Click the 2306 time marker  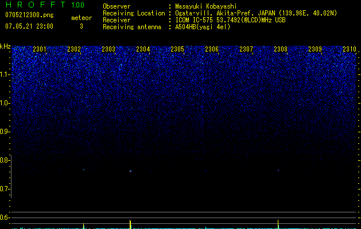tap(212, 49)
